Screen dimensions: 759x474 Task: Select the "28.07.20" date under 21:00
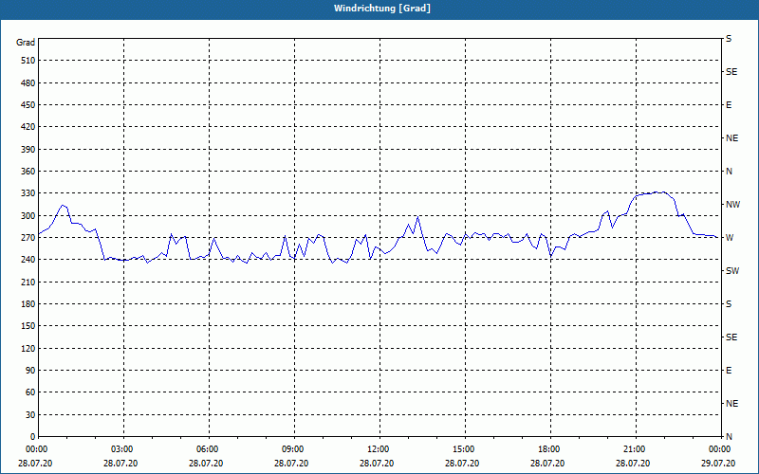click(633, 464)
